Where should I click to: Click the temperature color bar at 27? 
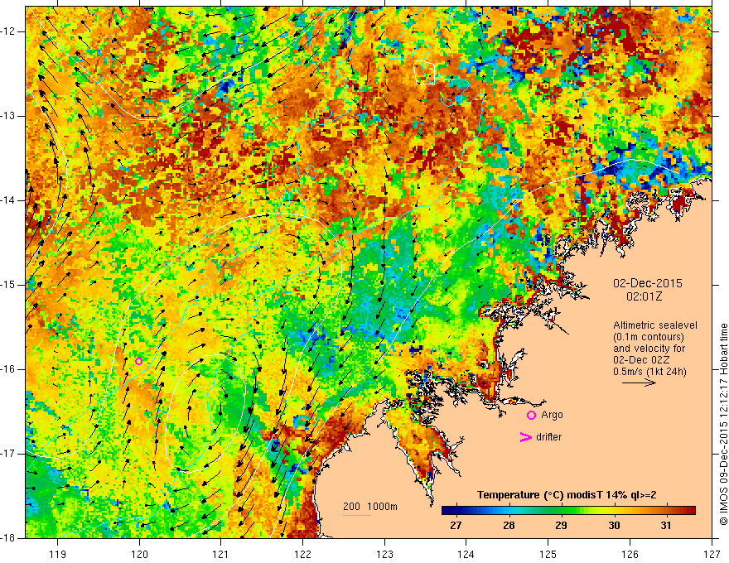pos(456,511)
